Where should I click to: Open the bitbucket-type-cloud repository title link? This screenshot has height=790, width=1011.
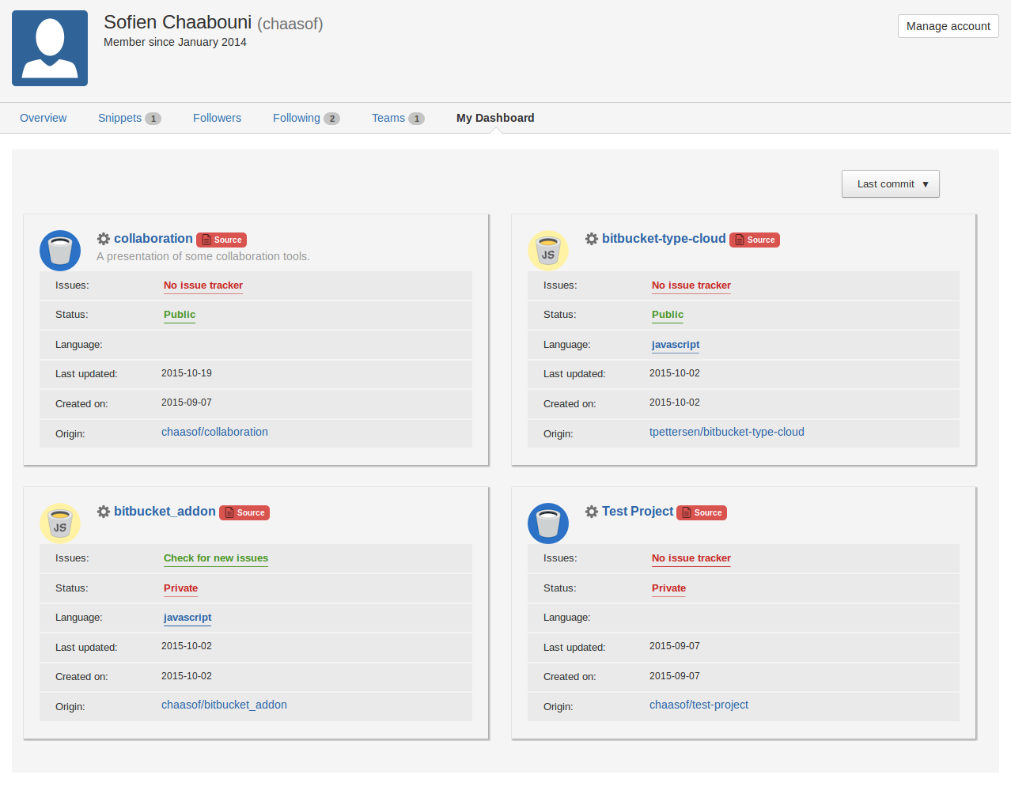point(664,239)
